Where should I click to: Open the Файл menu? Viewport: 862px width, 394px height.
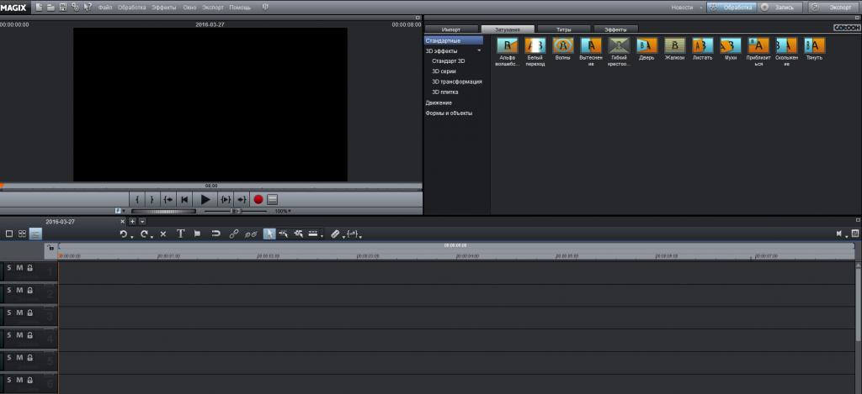[x=105, y=8]
